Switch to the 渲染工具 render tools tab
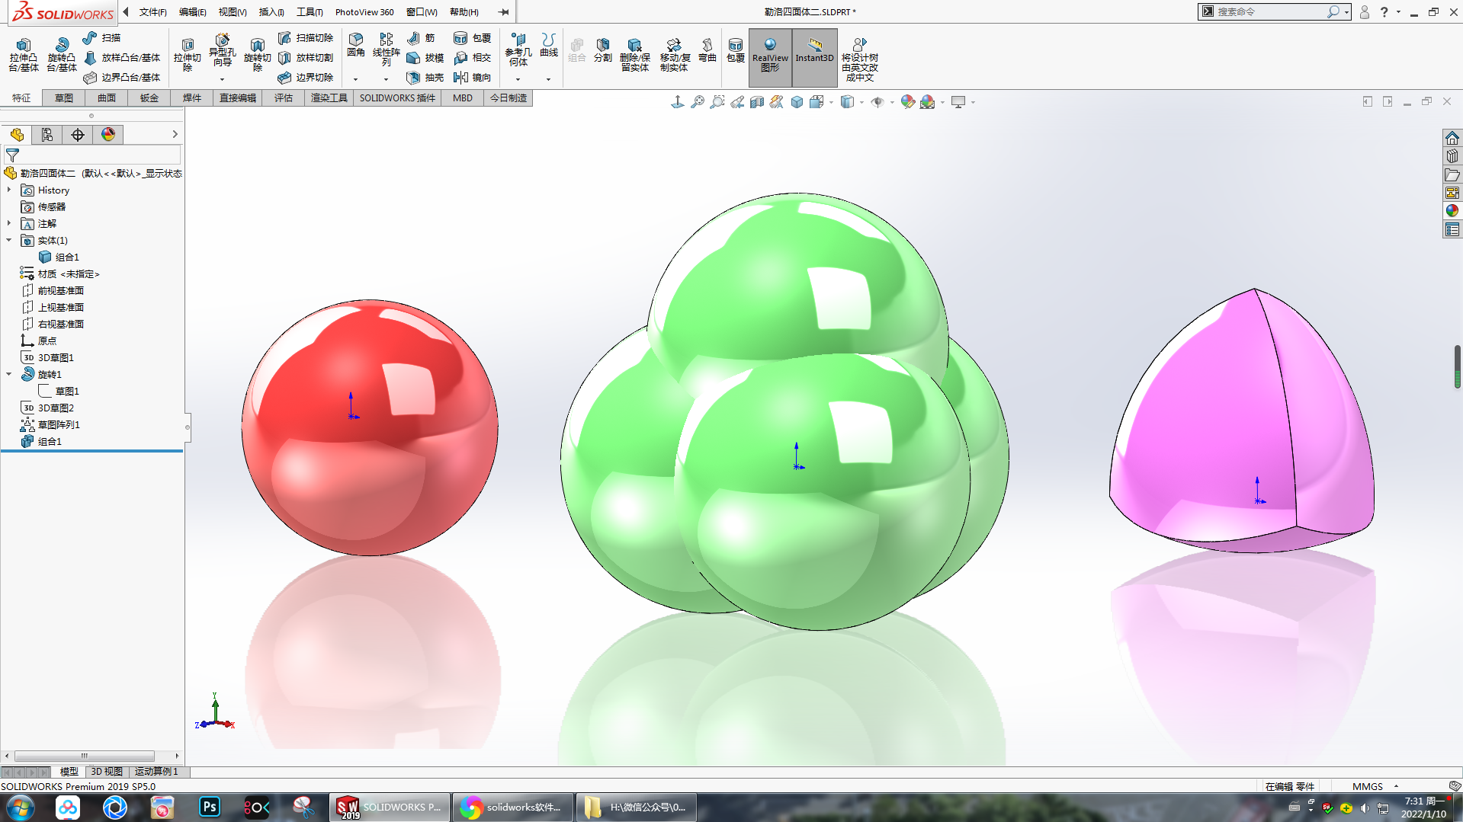Screen dimensions: 1463x822 click(329, 98)
